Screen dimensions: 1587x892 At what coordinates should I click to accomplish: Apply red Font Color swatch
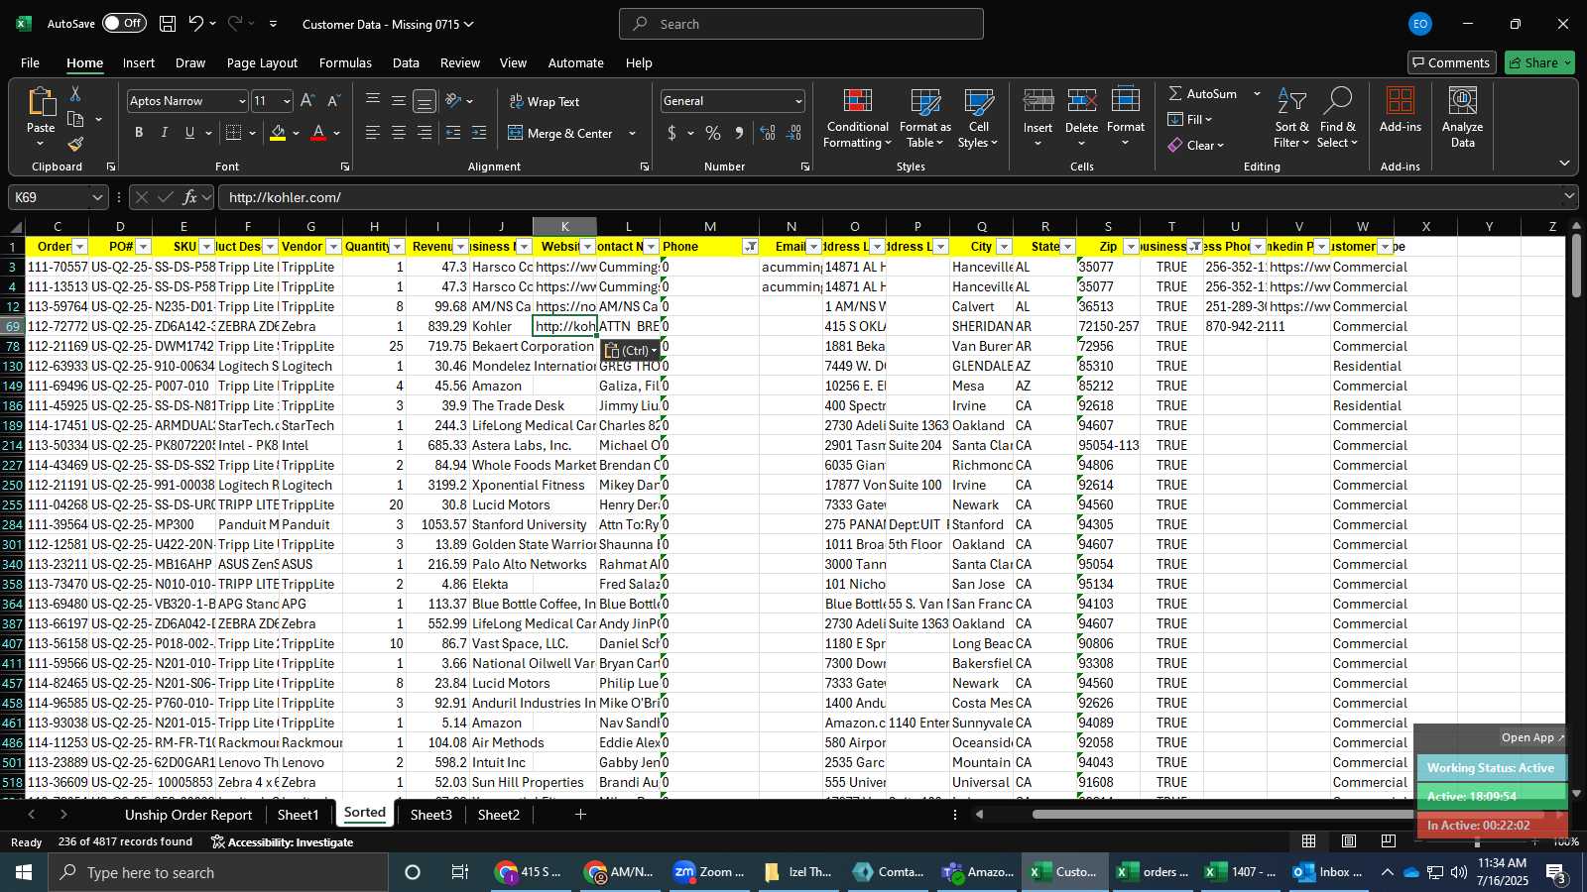coord(318,133)
